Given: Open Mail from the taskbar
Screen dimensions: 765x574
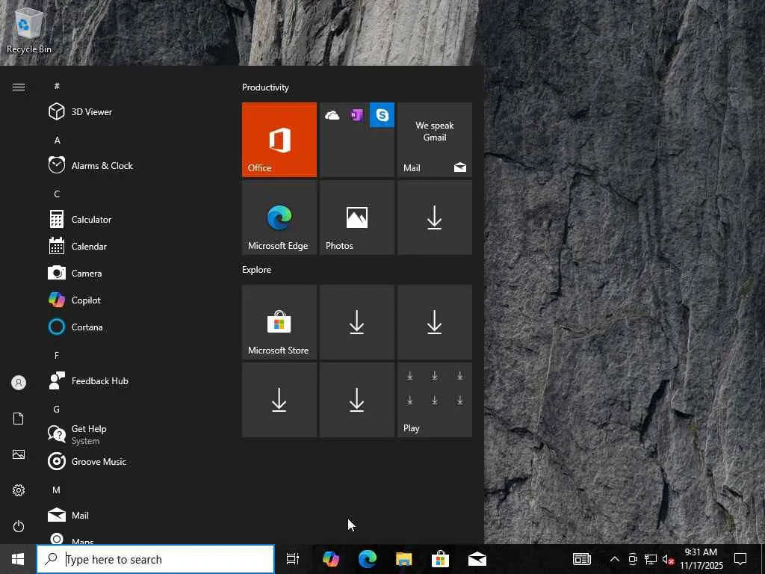Looking at the screenshot, I should point(477,559).
